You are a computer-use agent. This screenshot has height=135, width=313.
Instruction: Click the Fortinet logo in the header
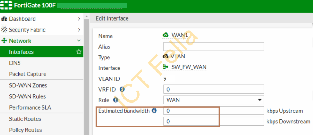tap(6, 5)
